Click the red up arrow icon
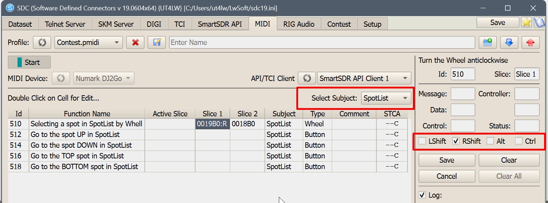The height and width of the screenshot is (203, 548). pos(530,42)
